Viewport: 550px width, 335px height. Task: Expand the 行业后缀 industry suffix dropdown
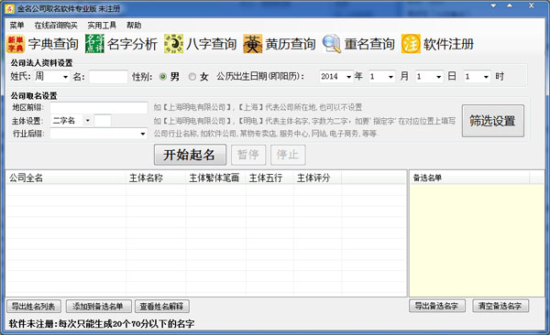point(143,134)
